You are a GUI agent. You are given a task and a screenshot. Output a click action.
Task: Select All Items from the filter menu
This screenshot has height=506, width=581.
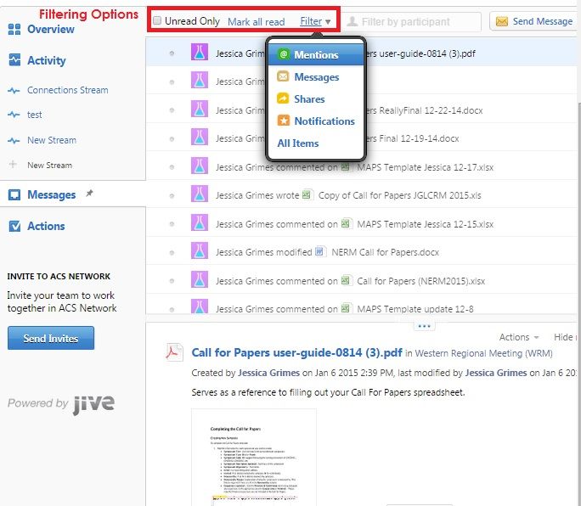(297, 143)
